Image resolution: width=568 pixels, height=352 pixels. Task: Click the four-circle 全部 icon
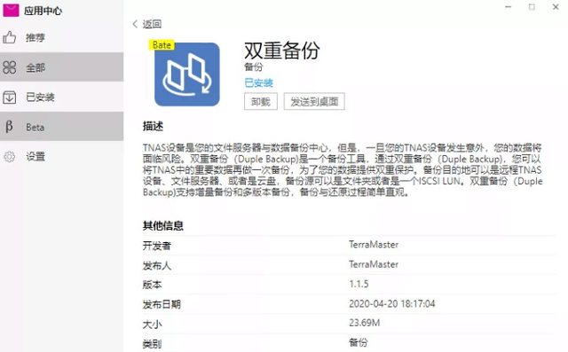pyautogui.click(x=10, y=67)
